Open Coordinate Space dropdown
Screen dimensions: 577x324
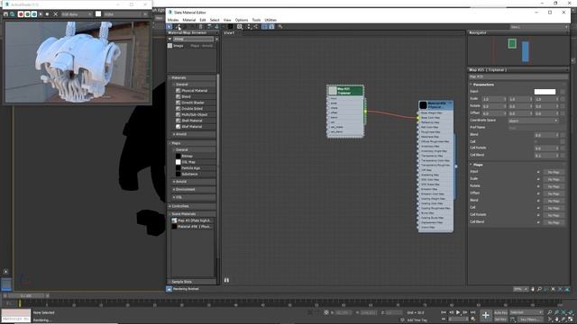[x=533, y=121]
